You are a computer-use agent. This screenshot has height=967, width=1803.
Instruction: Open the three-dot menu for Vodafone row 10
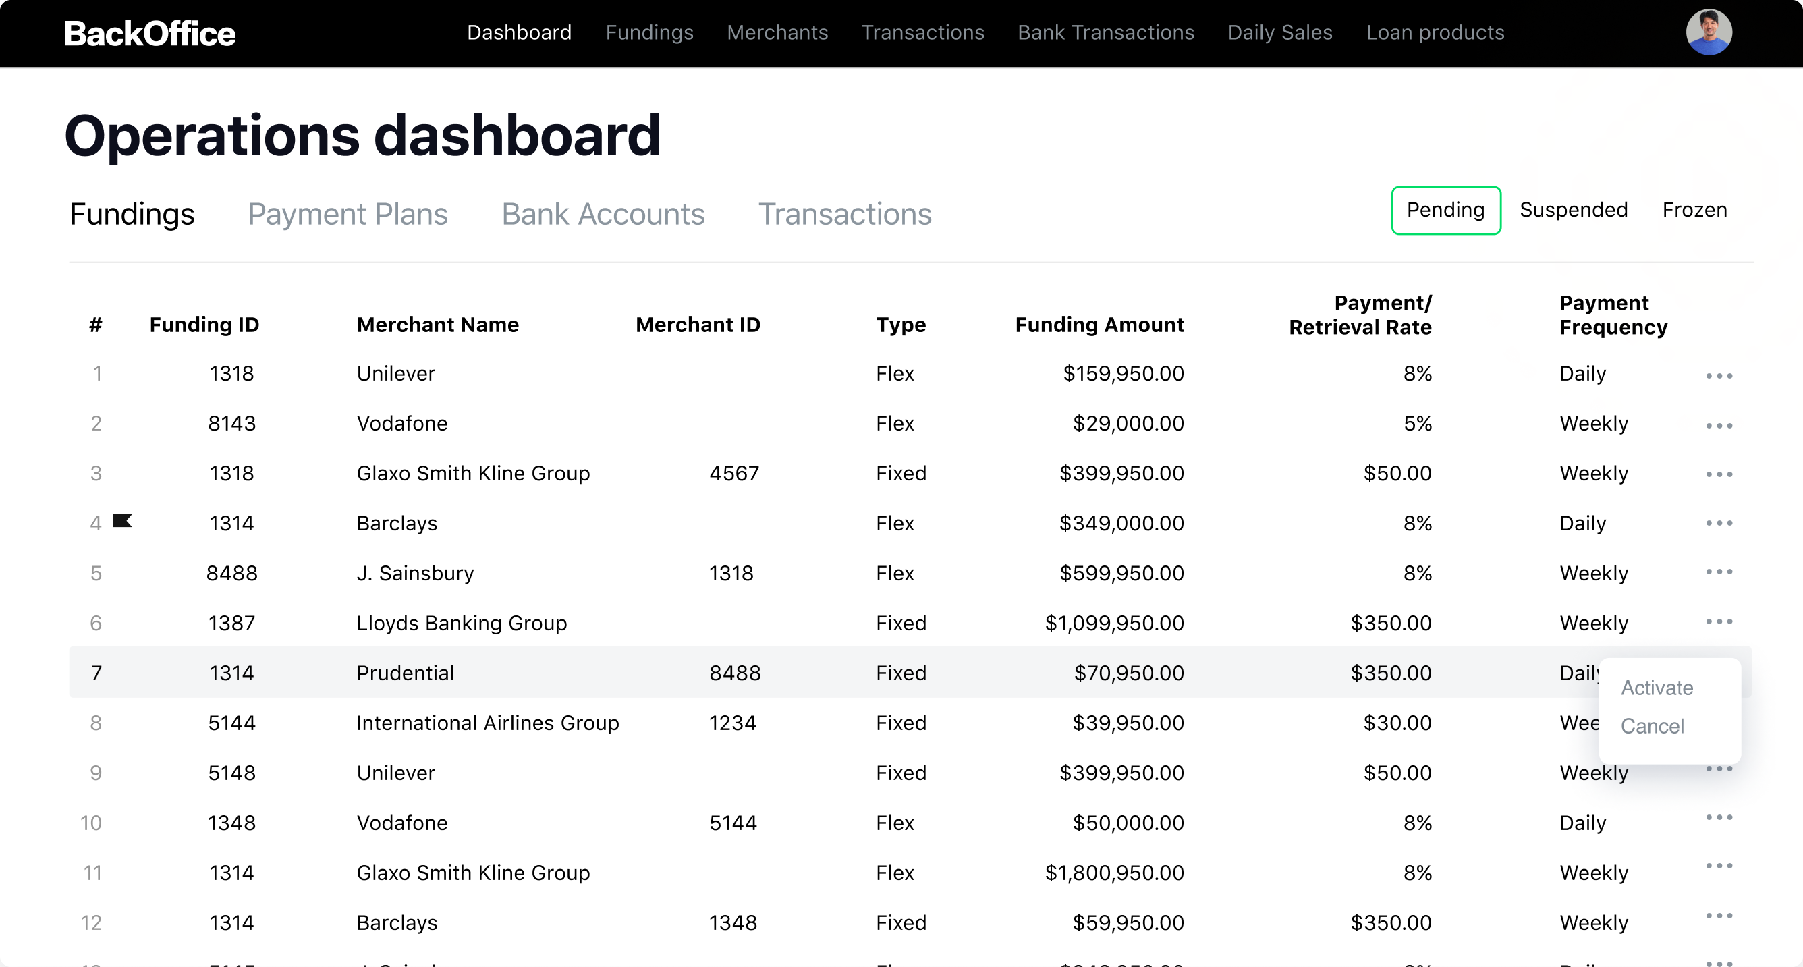click(1719, 817)
